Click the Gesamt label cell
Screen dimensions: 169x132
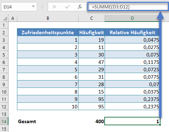pyautogui.click(x=48, y=121)
